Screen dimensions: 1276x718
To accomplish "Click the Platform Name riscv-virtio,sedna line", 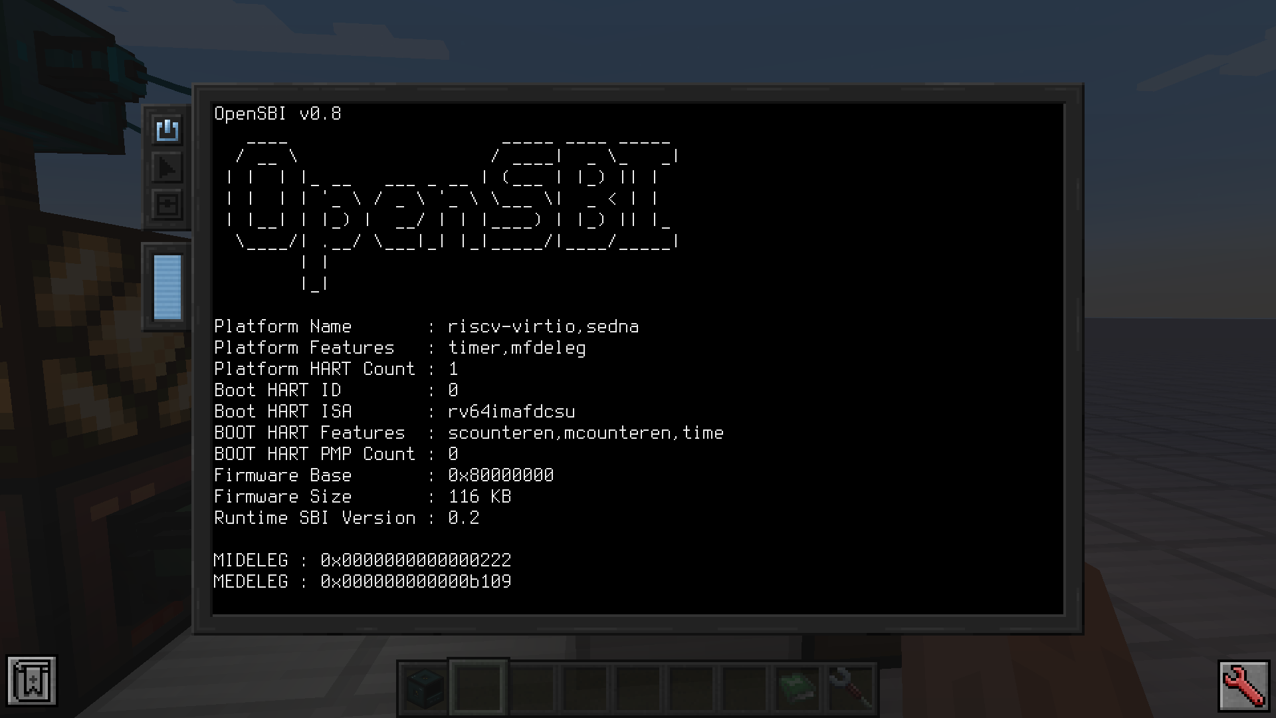I will [425, 326].
